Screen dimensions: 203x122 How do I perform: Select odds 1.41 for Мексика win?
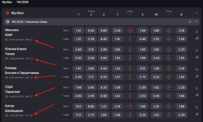(x=78, y=31)
